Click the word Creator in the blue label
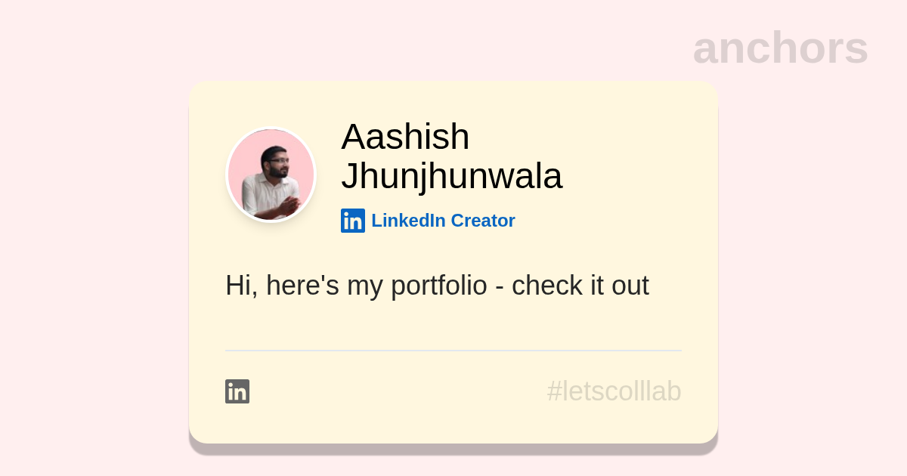This screenshot has height=476, width=907. tap(483, 221)
